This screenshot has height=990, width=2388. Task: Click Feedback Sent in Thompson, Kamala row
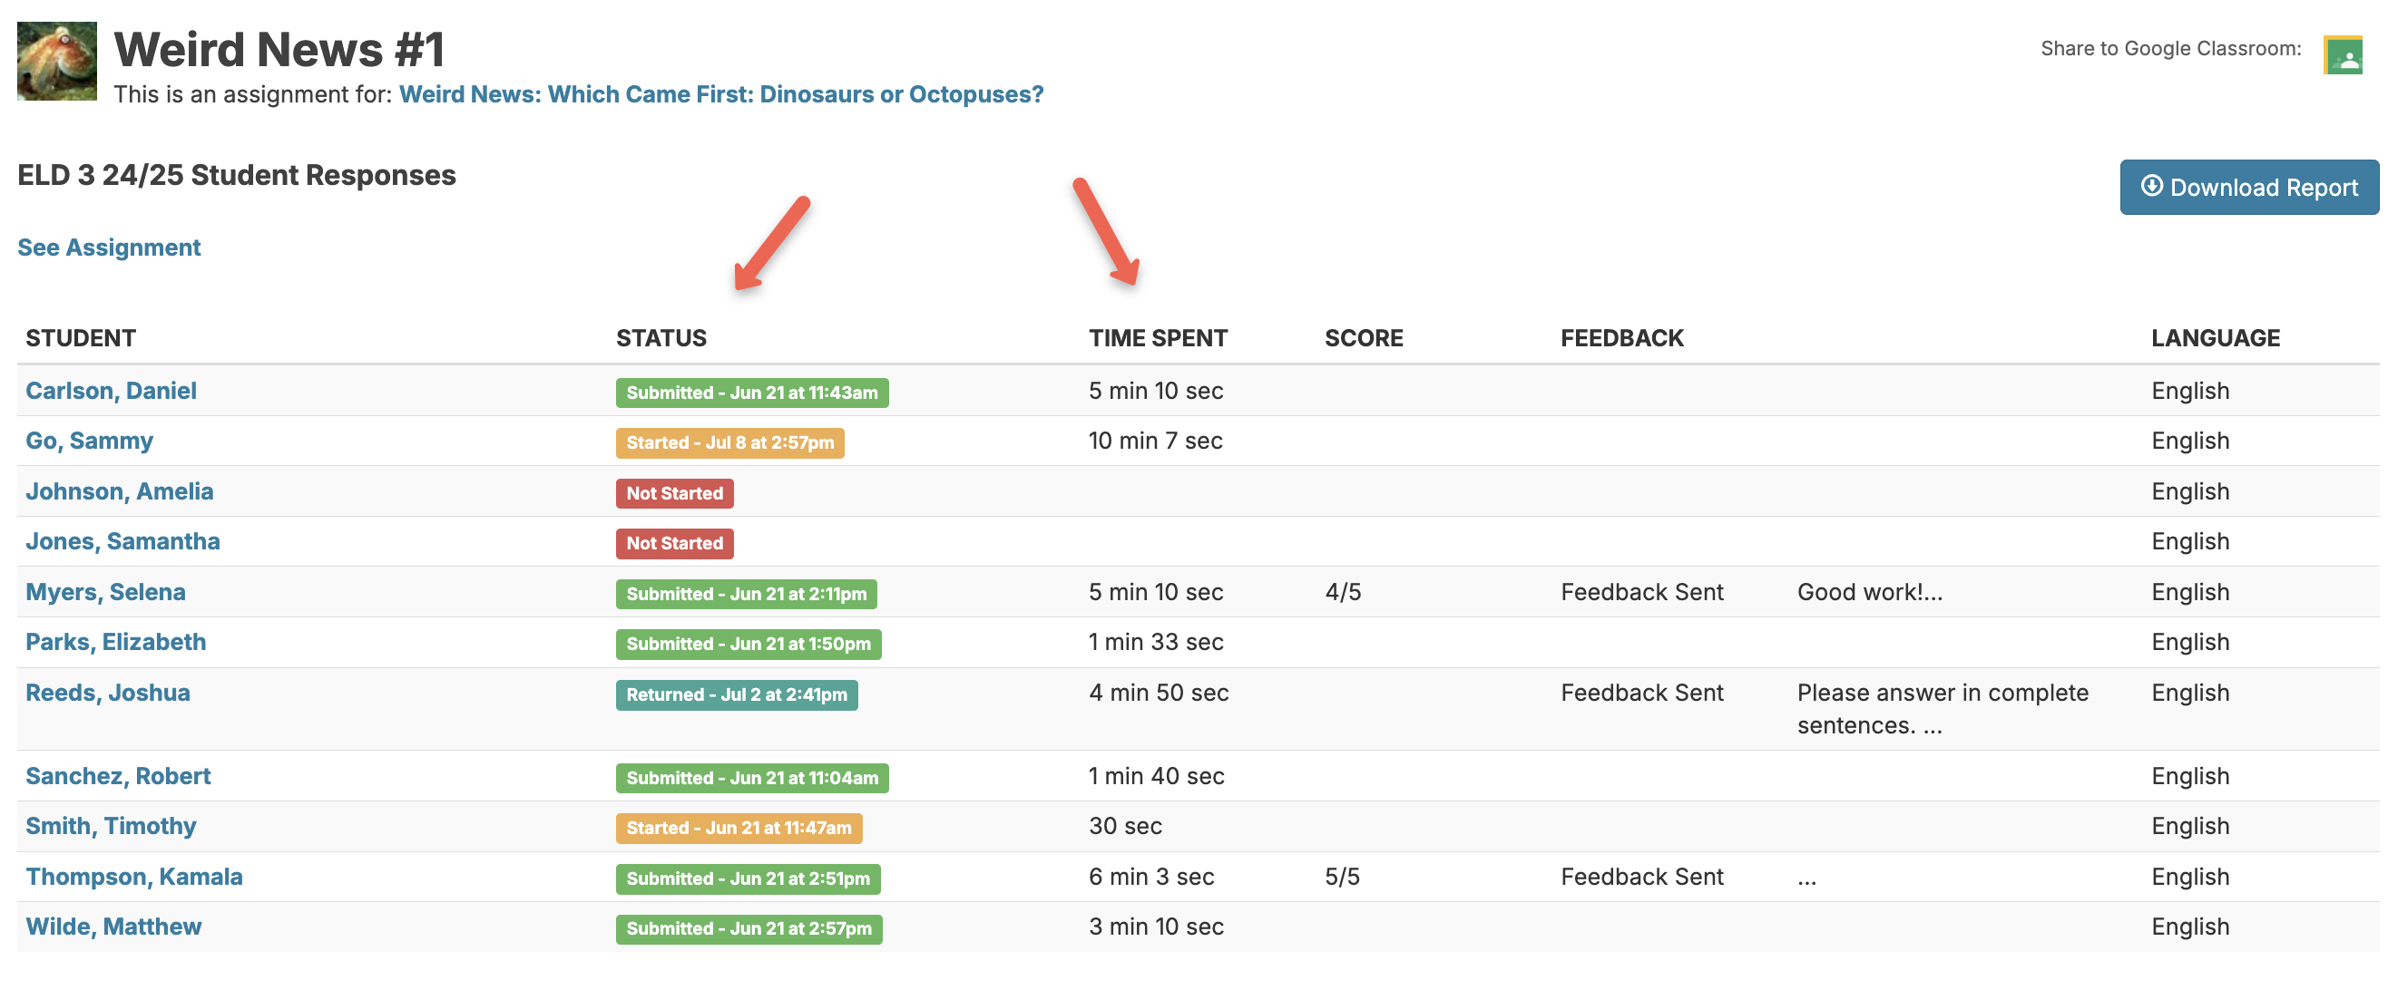[1642, 878]
